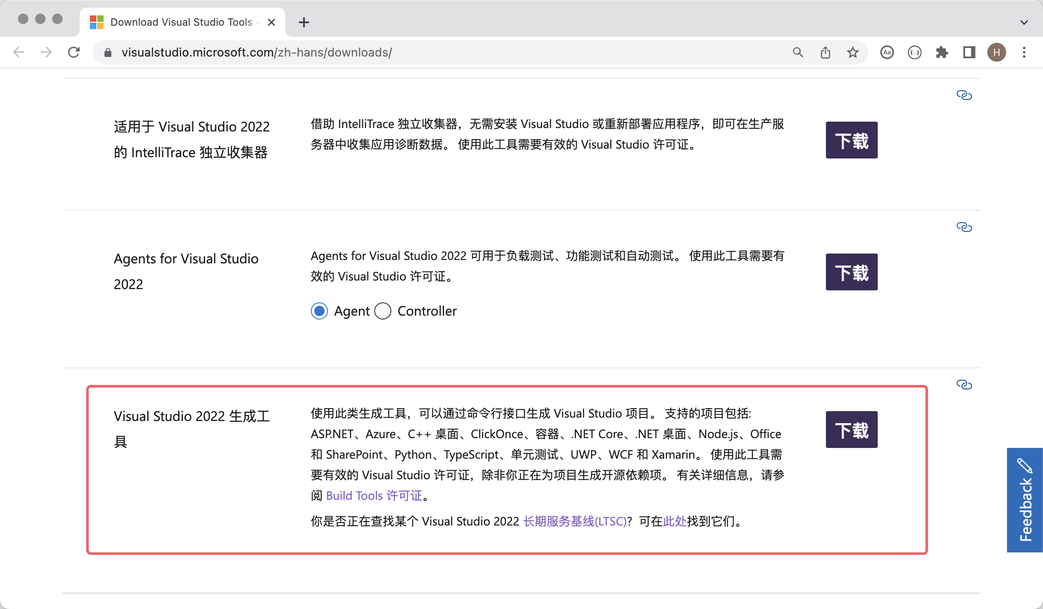Open the share page icon
Image resolution: width=1043 pixels, height=609 pixels.
(x=825, y=52)
